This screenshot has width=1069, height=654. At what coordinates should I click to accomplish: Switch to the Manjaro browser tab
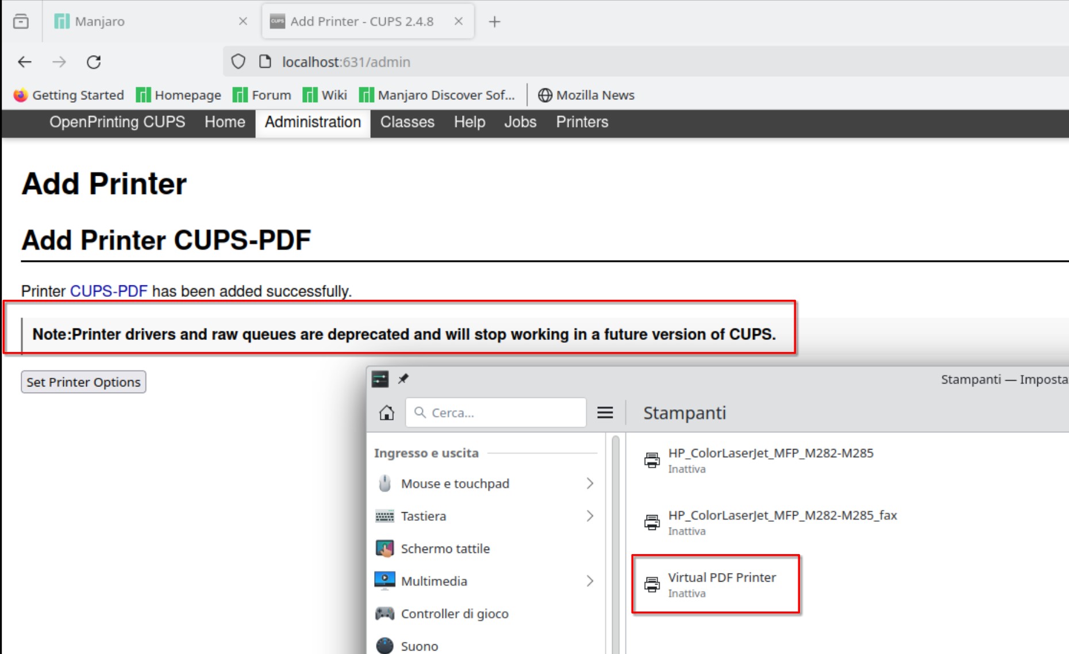[151, 21]
